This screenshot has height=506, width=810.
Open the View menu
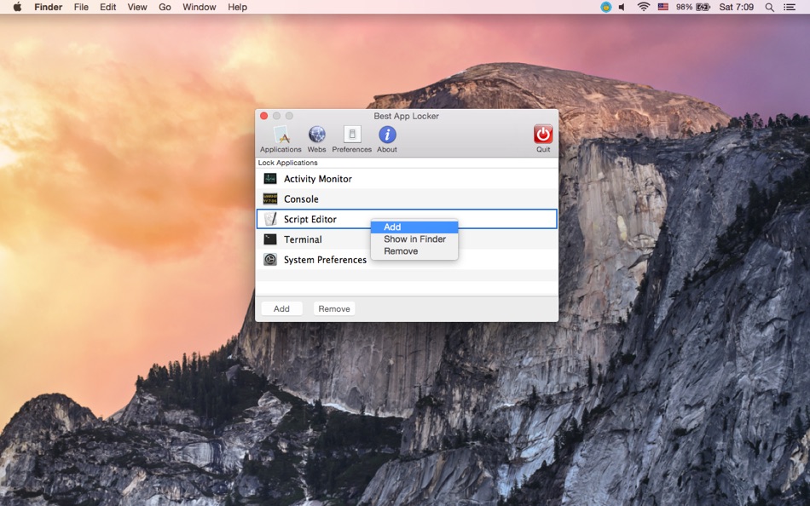coord(137,7)
